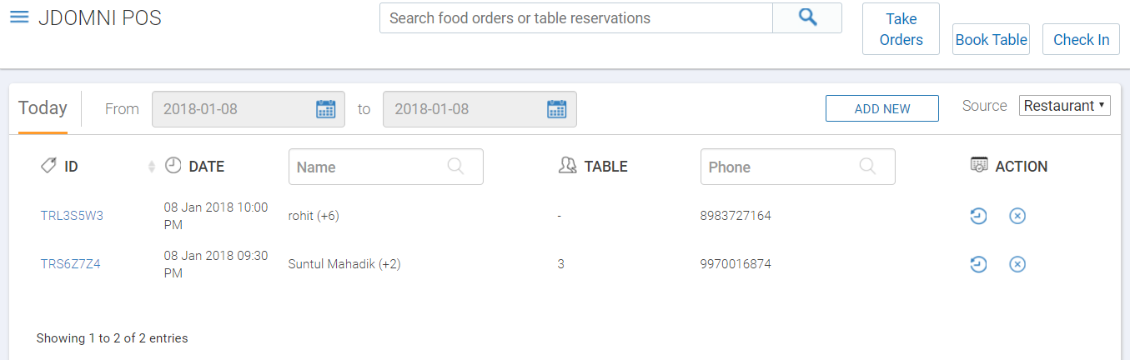Open reservation link TRL3S5W3
This screenshot has height=360, width=1130.
click(72, 216)
